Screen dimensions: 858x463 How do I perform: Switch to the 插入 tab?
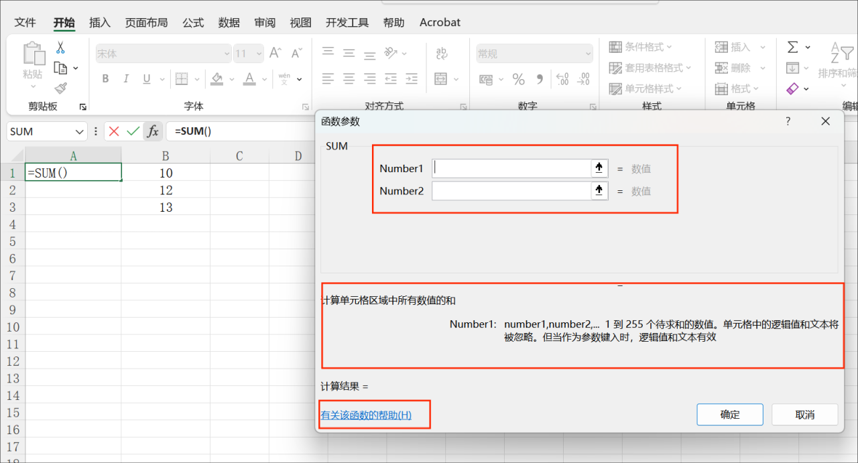click(x=100, y=22)
